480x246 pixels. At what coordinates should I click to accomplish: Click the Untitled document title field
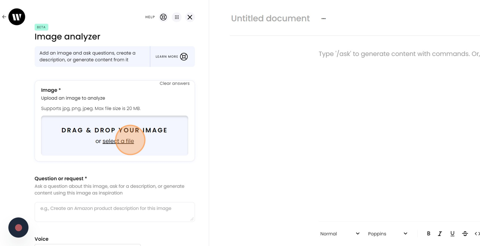tap(270, 18)
